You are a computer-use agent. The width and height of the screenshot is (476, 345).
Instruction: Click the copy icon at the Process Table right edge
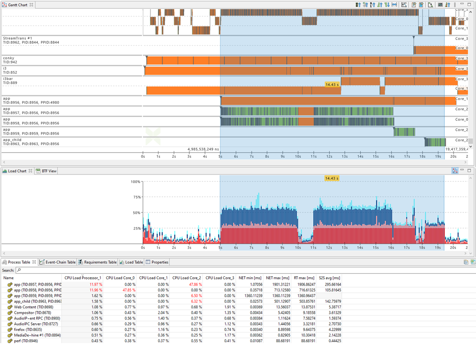[466, 262]
